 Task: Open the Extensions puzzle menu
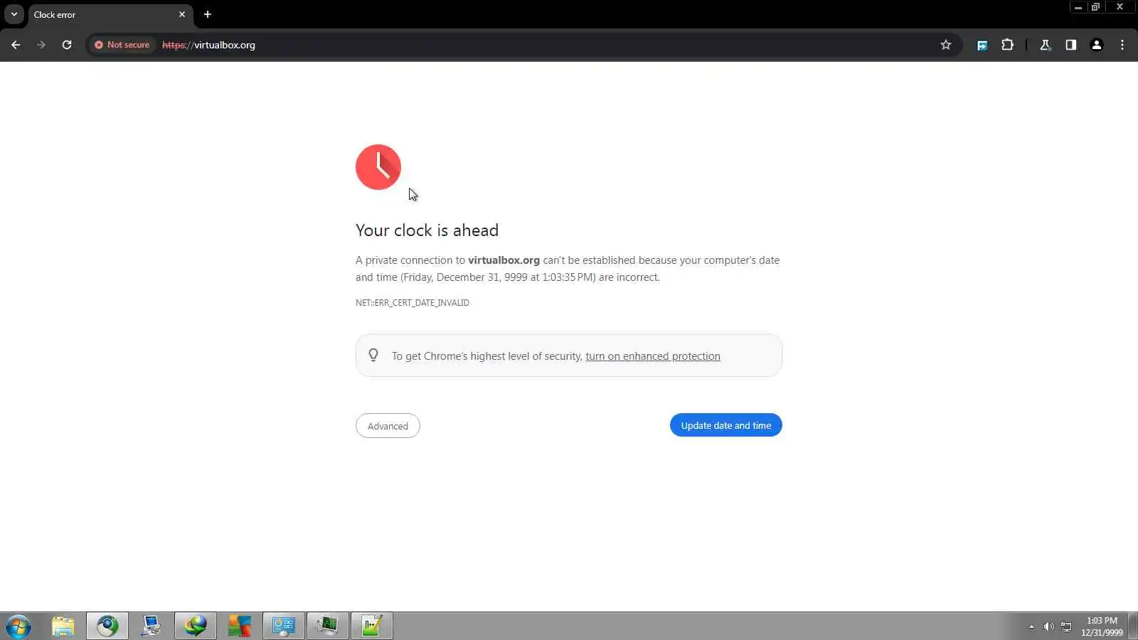1008,45
